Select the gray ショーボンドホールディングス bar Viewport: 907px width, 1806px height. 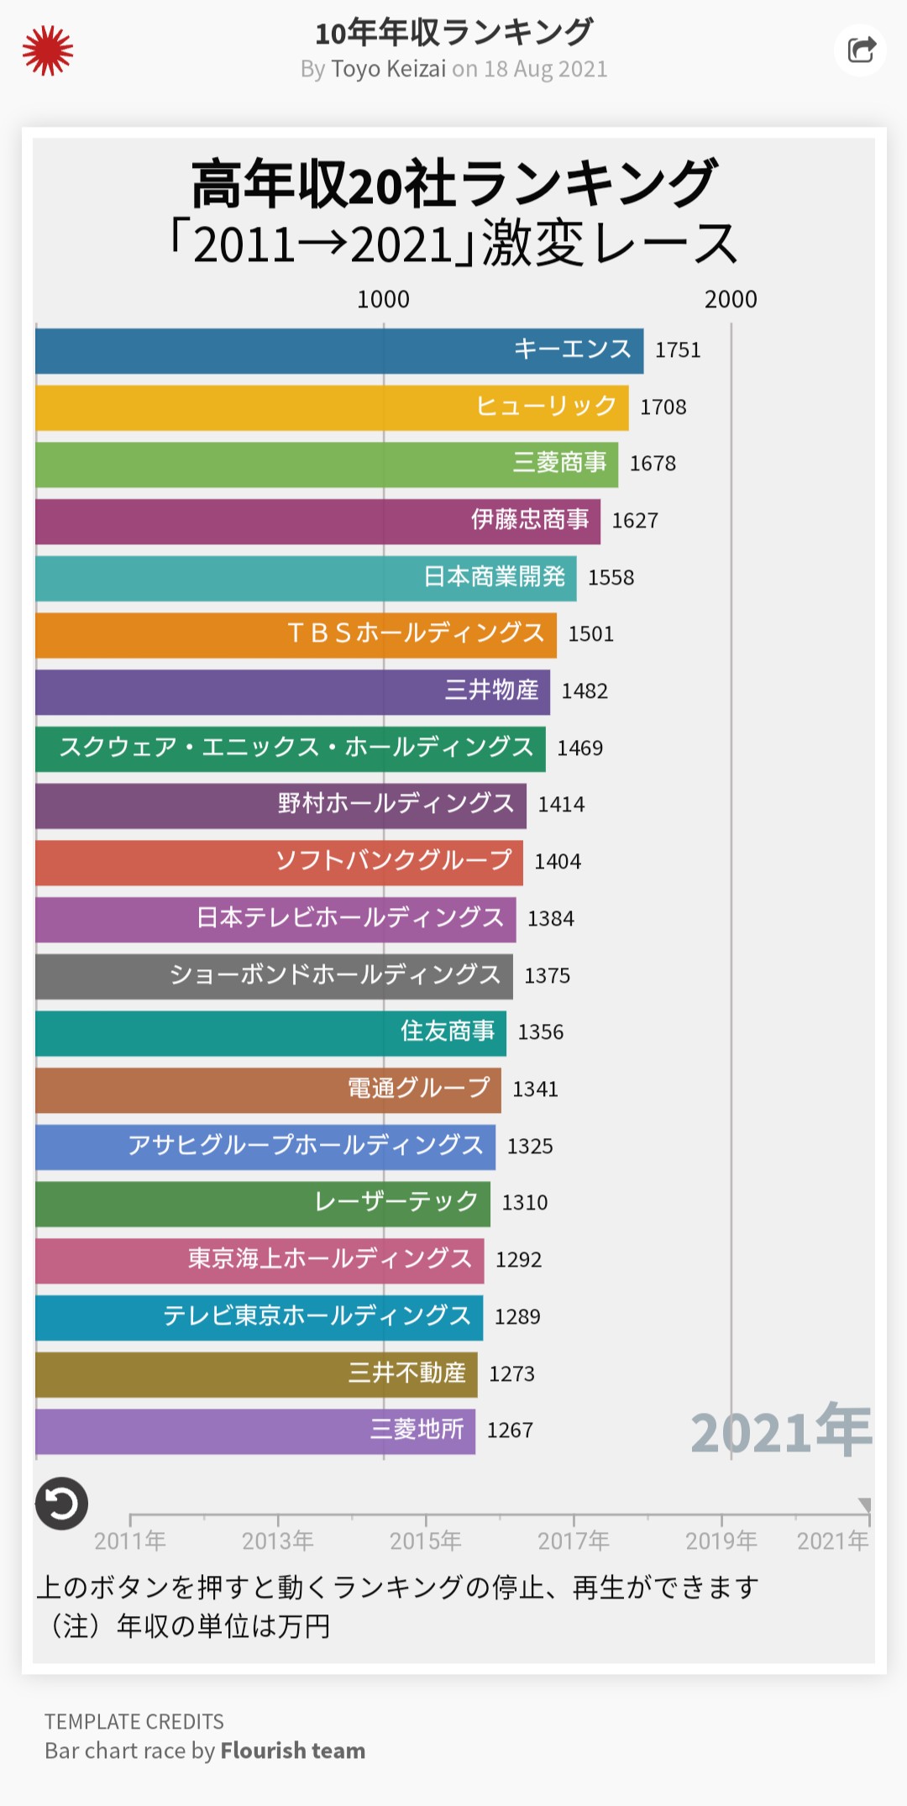tap(274, 976)
